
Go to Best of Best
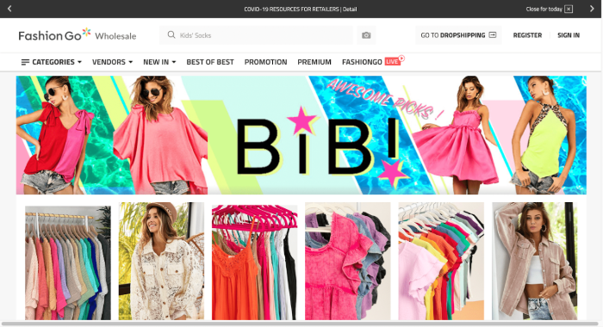tap(210, 62)
